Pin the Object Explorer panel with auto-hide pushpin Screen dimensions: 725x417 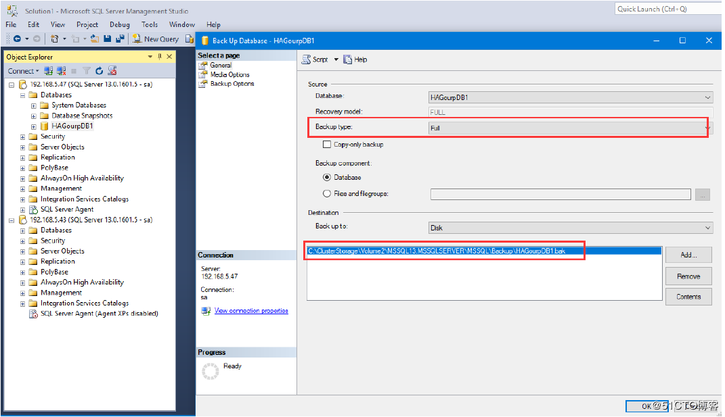(x=160, y=56)
